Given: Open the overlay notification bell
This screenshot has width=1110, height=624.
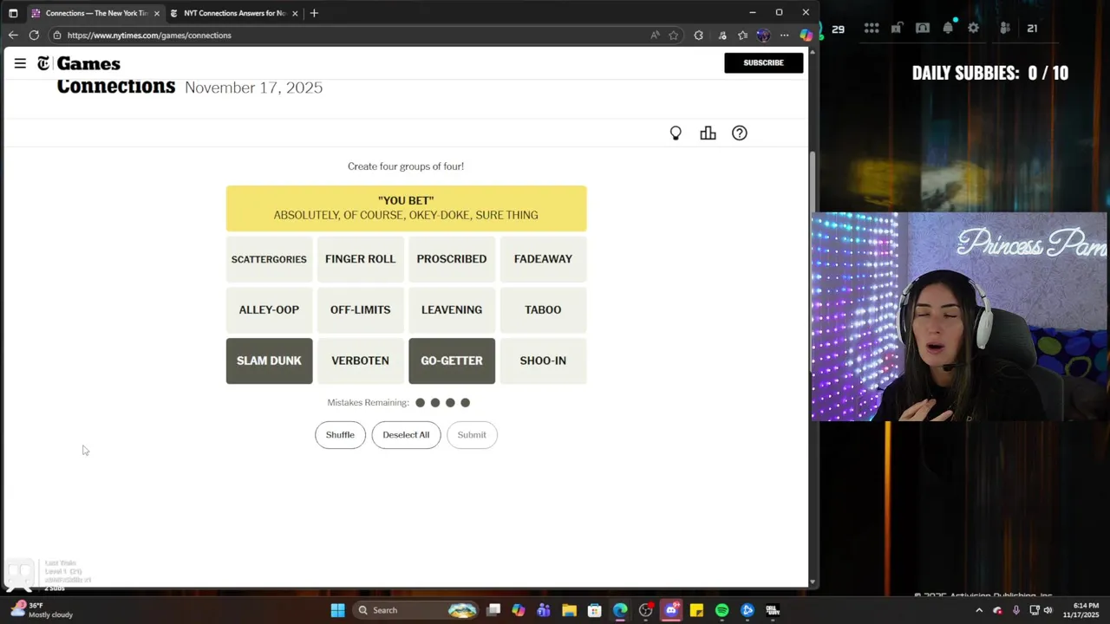Looking at the screenshot, I should tap(948, 29).
